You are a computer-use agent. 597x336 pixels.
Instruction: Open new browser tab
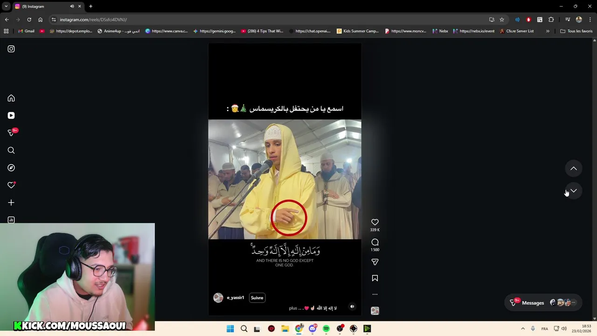click(x=90, y=6)
